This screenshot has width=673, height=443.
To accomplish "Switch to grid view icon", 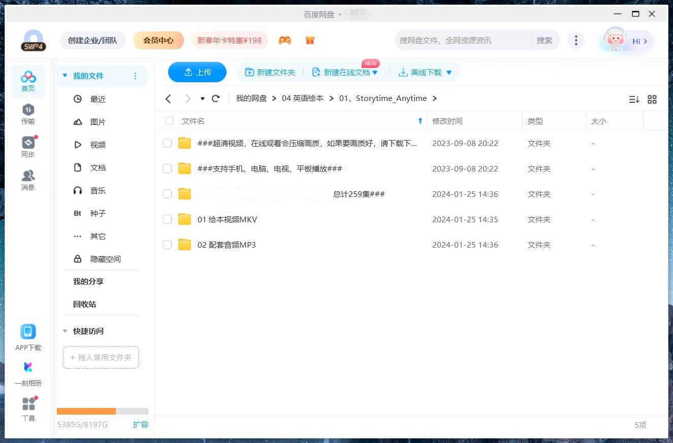I will click(652, 99).
